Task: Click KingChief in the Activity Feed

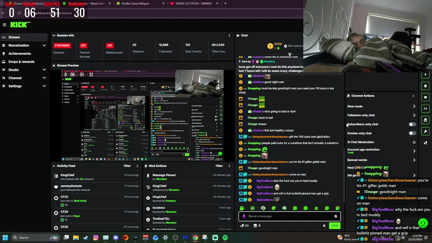Action: click(x=67, y=175)
